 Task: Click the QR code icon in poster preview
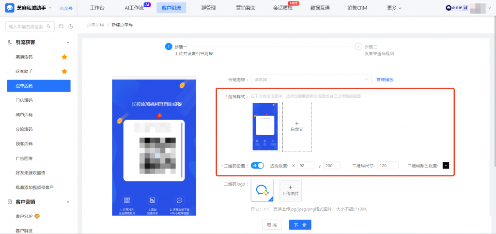[127, 200]
